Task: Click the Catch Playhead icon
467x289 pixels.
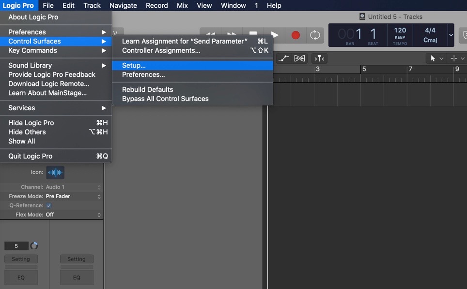Action: point(319,58)
